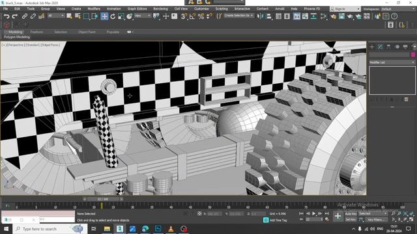Switch to the Object Paint tab
The image size is (417, 234).
(x=87, y=32)
